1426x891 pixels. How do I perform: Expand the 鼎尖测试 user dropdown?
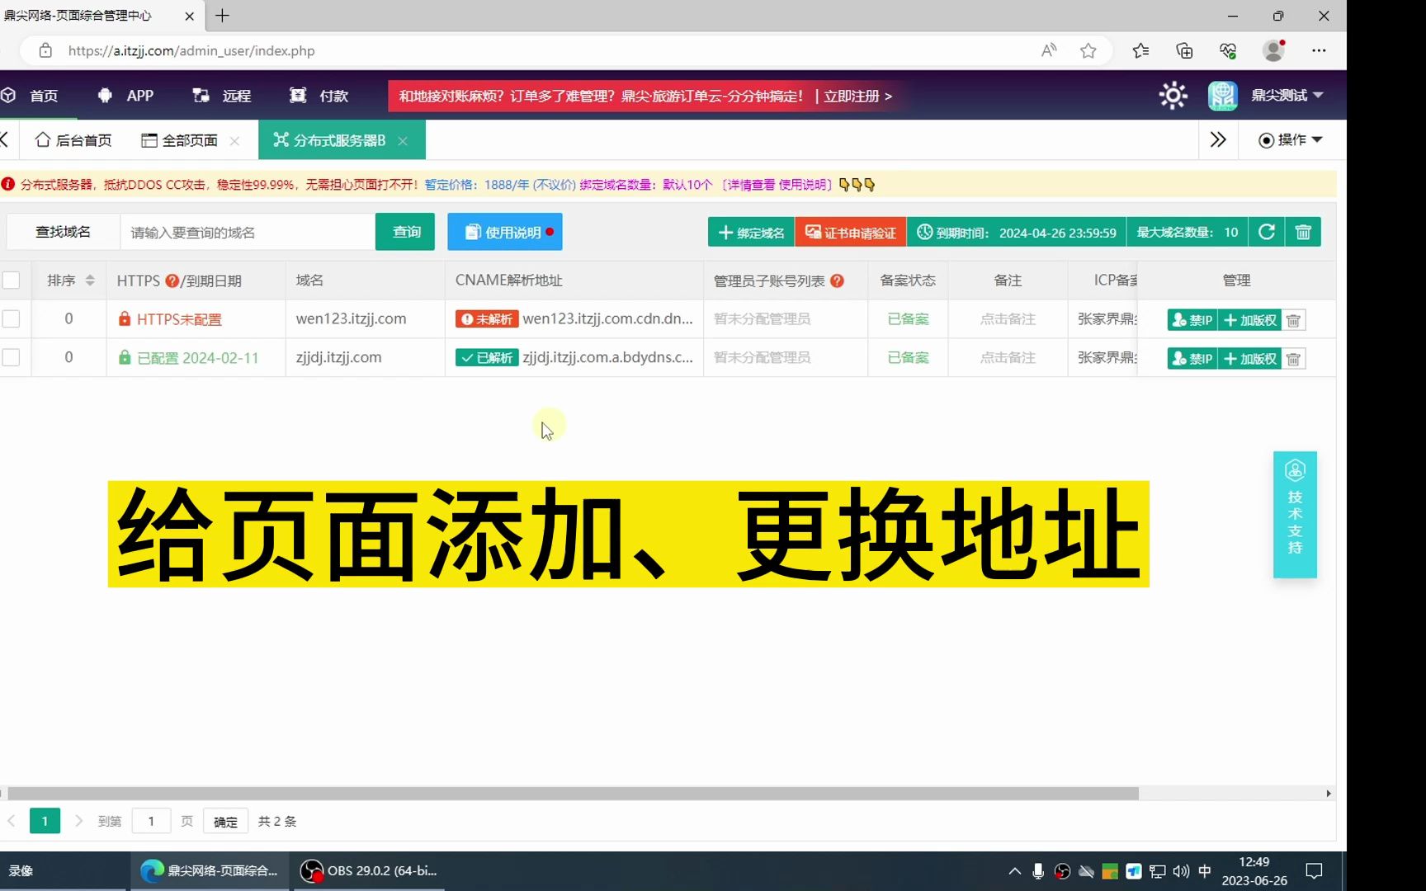1287,96
